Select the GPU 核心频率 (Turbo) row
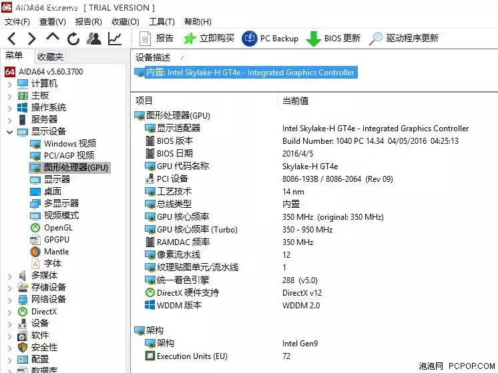This screenshot has width=498, height=373. 238,229
